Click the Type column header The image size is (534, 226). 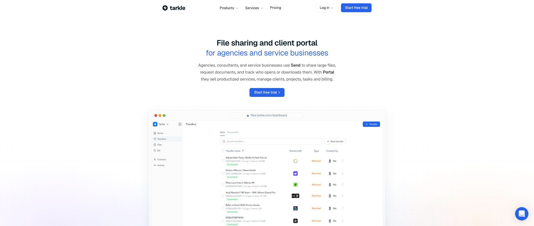pyautogui.click(x=316, y=151)
